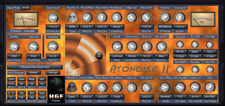Click the LFO 4 Sin waveform button

point(42,79)
